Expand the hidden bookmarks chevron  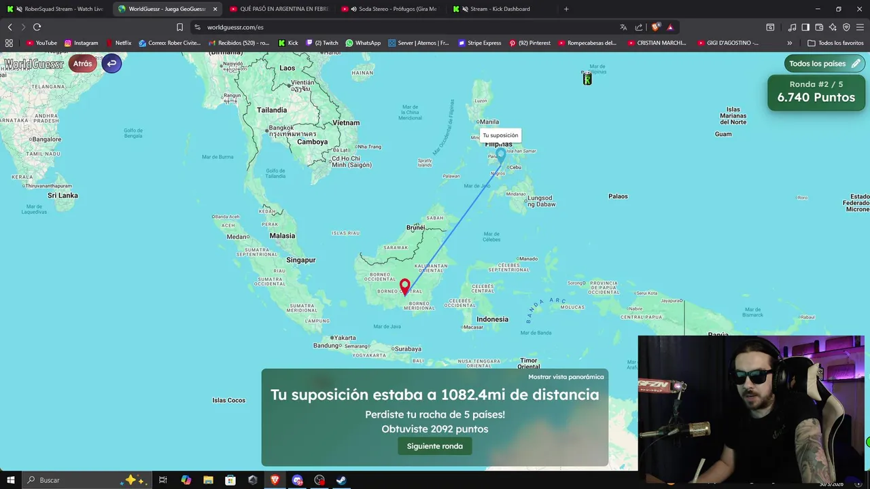point(789,43)
